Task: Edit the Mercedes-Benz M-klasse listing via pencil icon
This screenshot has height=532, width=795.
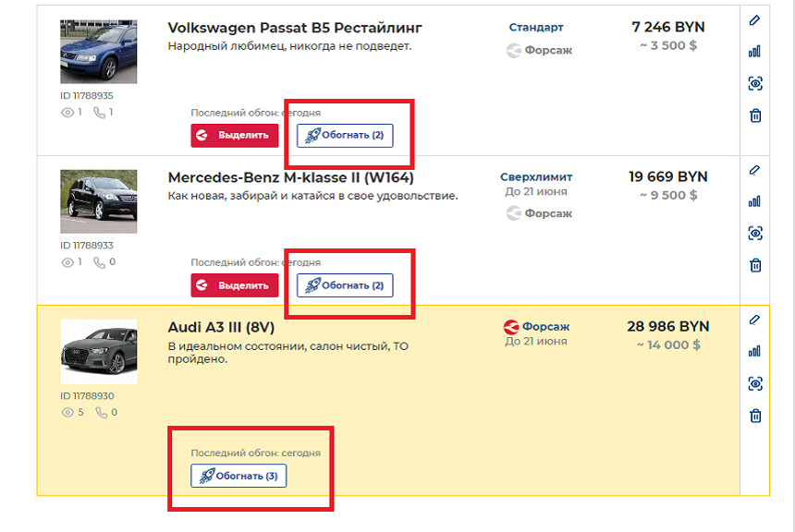Action: click(x=754, y=170)
